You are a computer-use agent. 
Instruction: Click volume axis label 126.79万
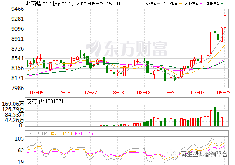coord(13,109)
